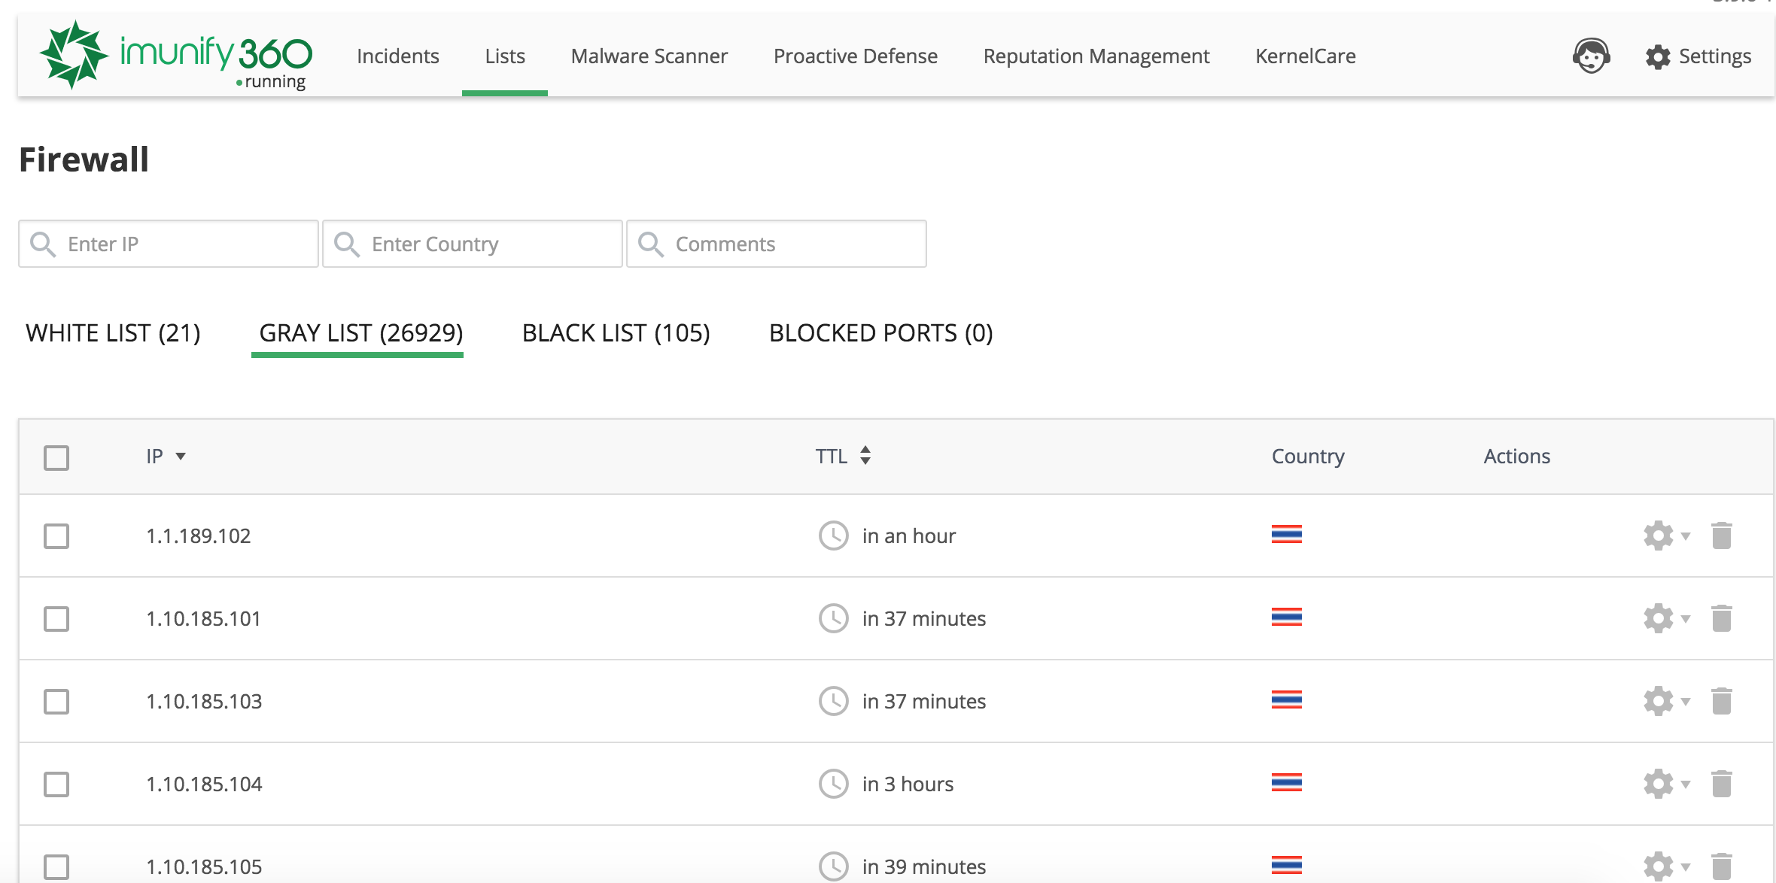Click the clock icon beside 'in 3 hours'
Viewport: 1776px width, 883px height.
coord(833,784)
